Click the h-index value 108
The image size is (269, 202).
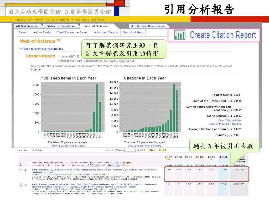(236, 135)
